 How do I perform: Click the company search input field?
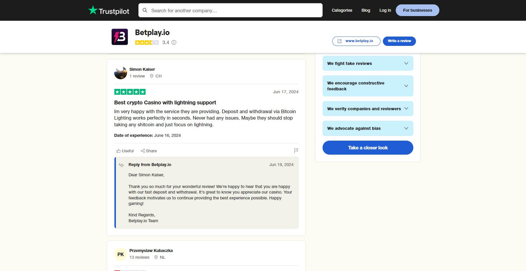230,10
